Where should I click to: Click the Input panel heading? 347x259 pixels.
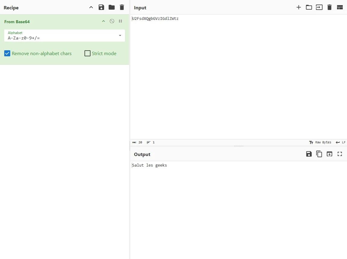tap(140, 8)
